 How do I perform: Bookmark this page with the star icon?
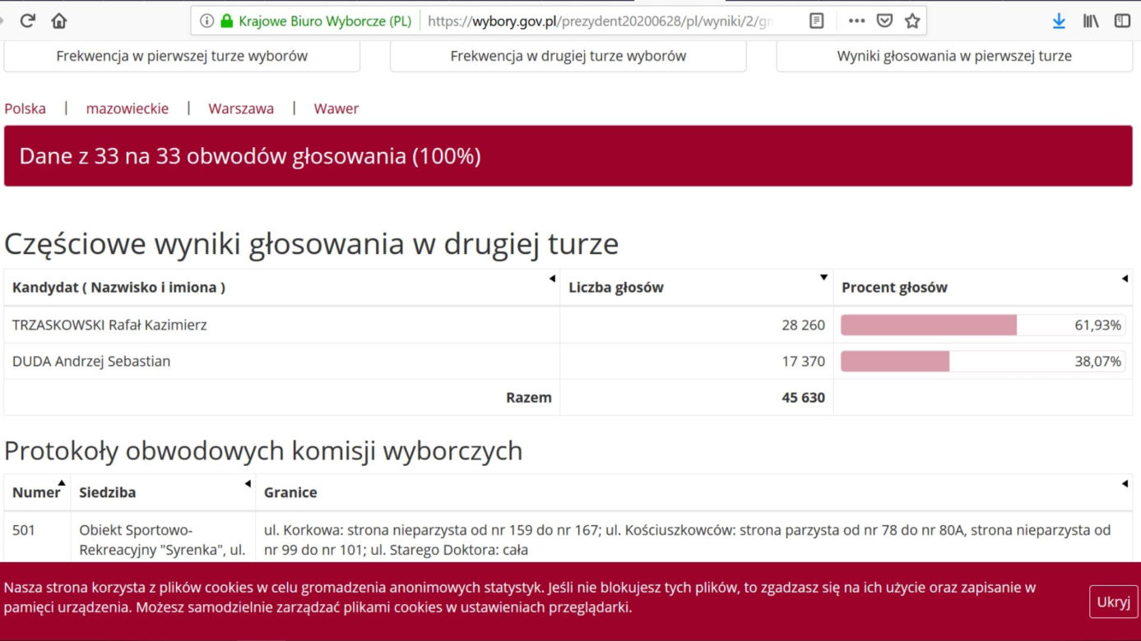coord(912,21)
